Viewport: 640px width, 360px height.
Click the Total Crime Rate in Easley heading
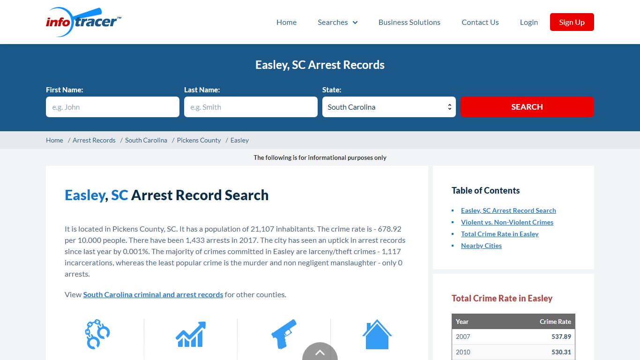pyautogui.click(x=502, y=298)
